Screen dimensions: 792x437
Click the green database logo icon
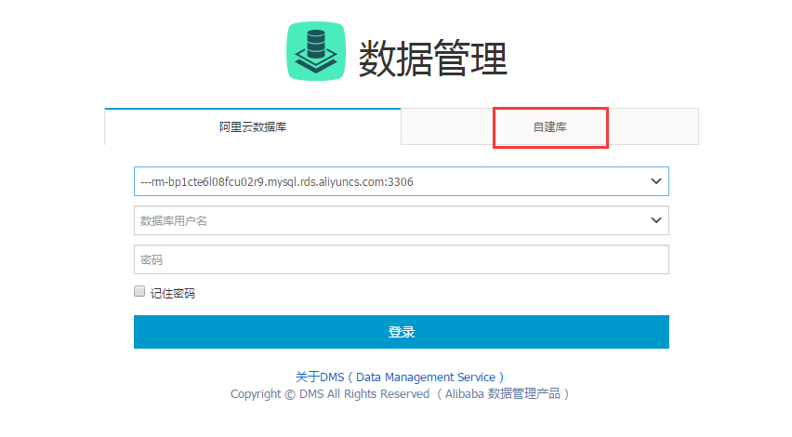(x=316, y=51)
